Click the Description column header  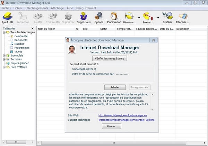coord(191,29)
